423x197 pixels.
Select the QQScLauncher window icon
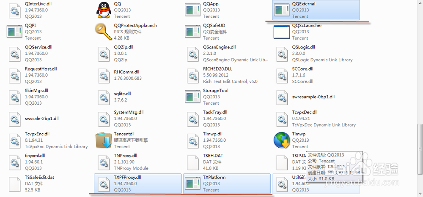[282, 32]
